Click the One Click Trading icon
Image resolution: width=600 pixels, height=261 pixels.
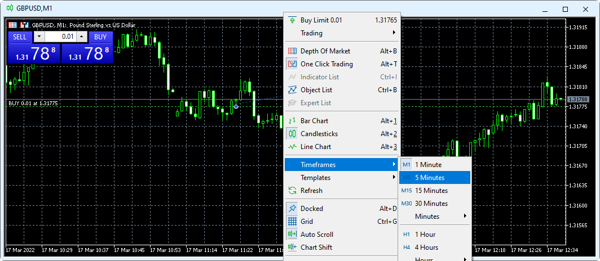(292, 64)
